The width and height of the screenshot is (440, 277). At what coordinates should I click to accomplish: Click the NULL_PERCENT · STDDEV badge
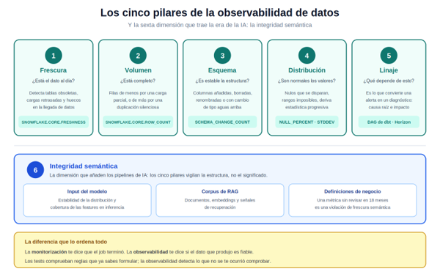[307, 122]
